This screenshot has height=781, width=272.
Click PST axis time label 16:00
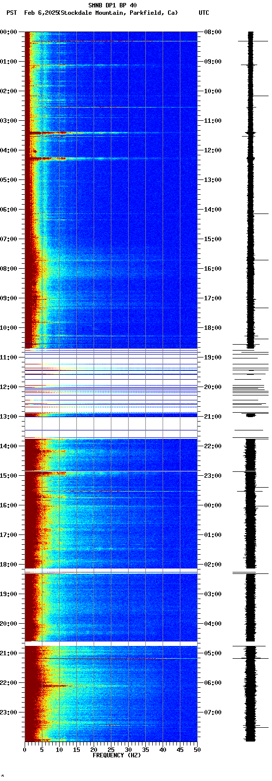[x=9, y=505]
